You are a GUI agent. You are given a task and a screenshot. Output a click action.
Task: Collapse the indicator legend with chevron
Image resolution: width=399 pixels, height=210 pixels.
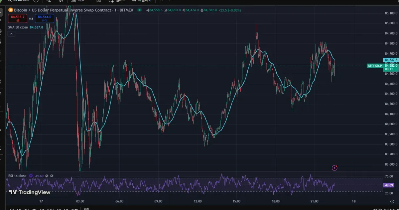click(11, 34)
